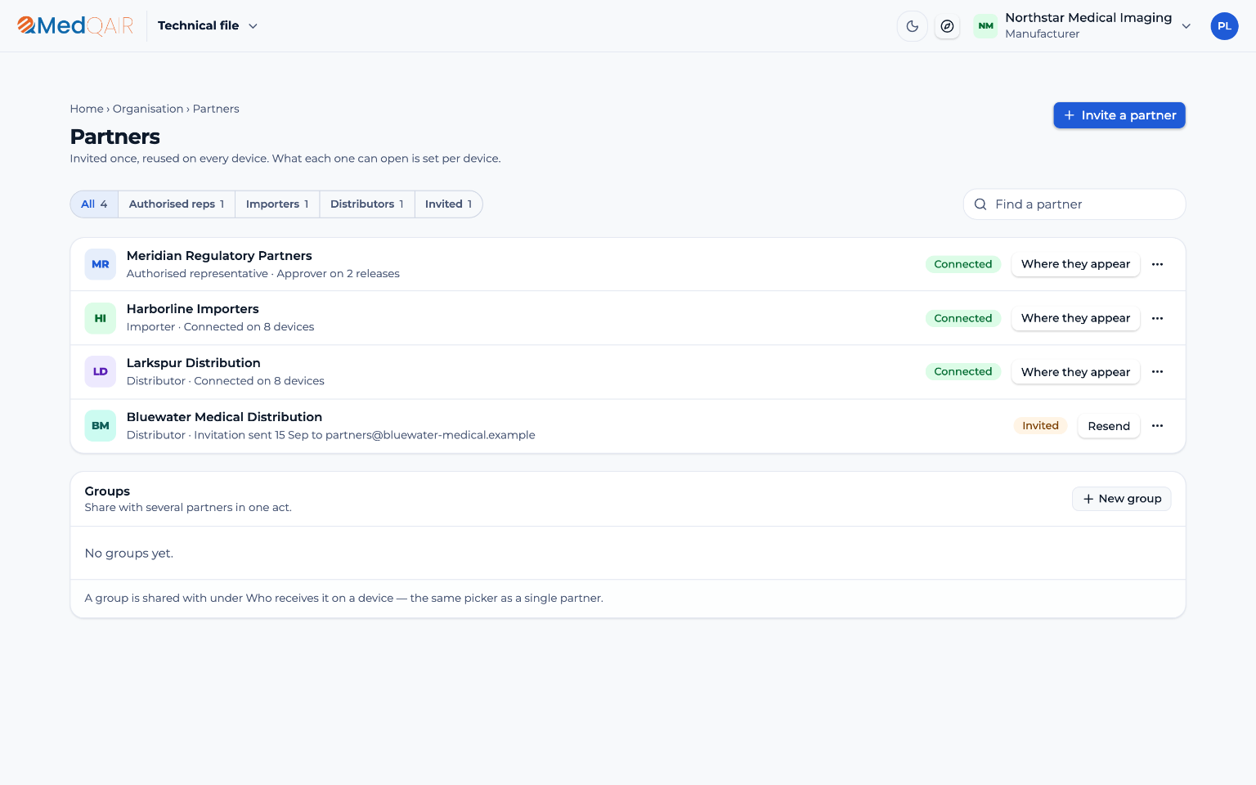Open more options for Larkspur Distribution
1256x785 pixels.
[x=1157, y=372]
